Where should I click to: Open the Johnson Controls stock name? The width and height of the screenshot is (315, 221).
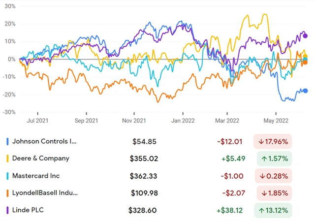pyautogui.click(x=44, y=141)
